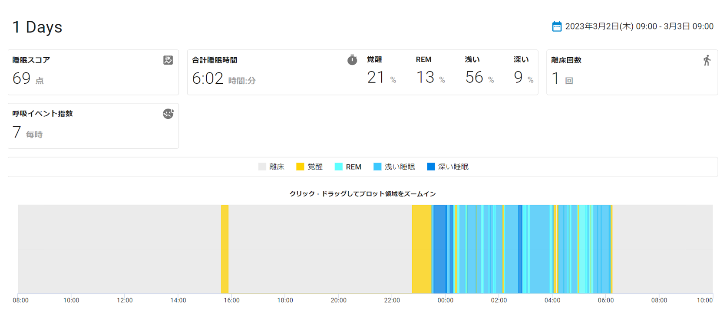Click the stopwatch icon in total sleep card
The image size is (720, 321).
point(352,60)
